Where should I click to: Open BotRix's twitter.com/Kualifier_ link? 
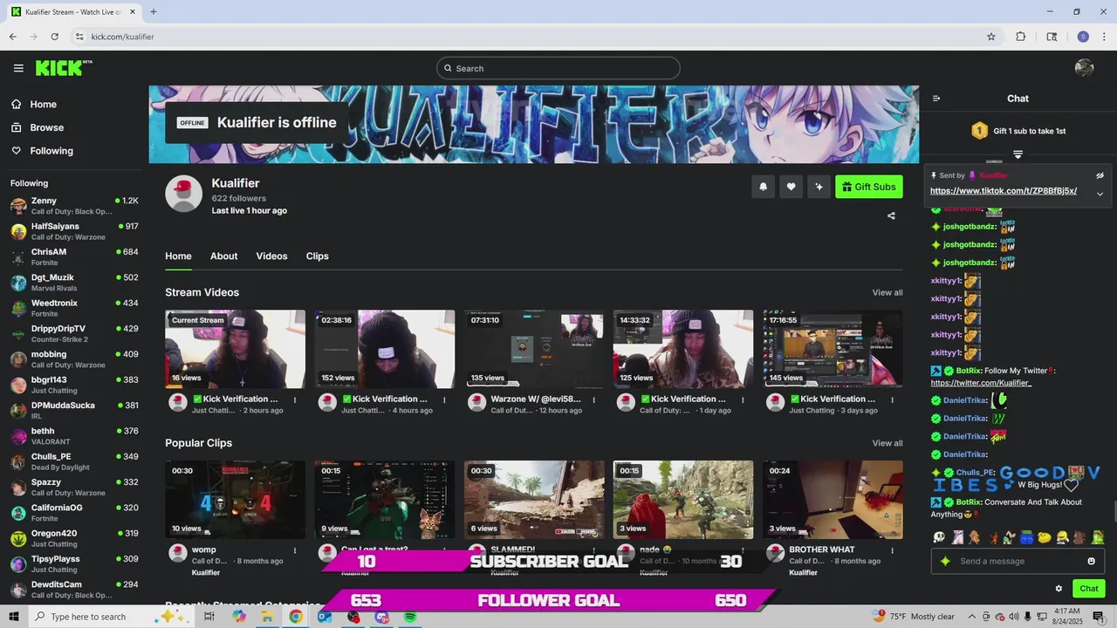coord(981,383)
